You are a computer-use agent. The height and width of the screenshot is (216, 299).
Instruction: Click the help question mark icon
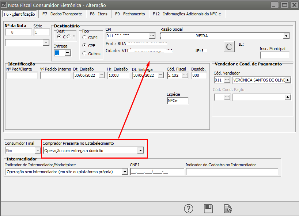coord(188,209)
